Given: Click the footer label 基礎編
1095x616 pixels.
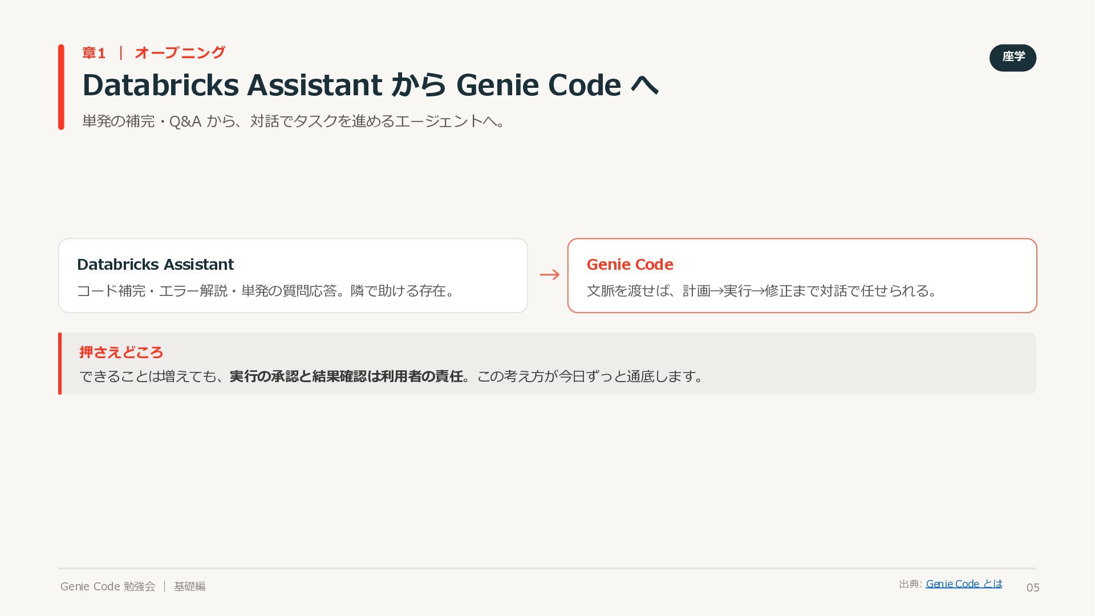Looking at the screenshot, I should (x=190, y=586).
